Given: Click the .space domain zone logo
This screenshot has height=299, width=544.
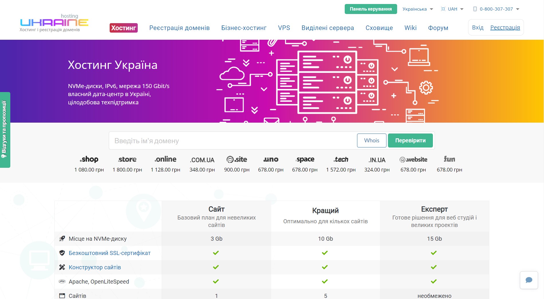Looking at the screenshot, I should (305, 160).
